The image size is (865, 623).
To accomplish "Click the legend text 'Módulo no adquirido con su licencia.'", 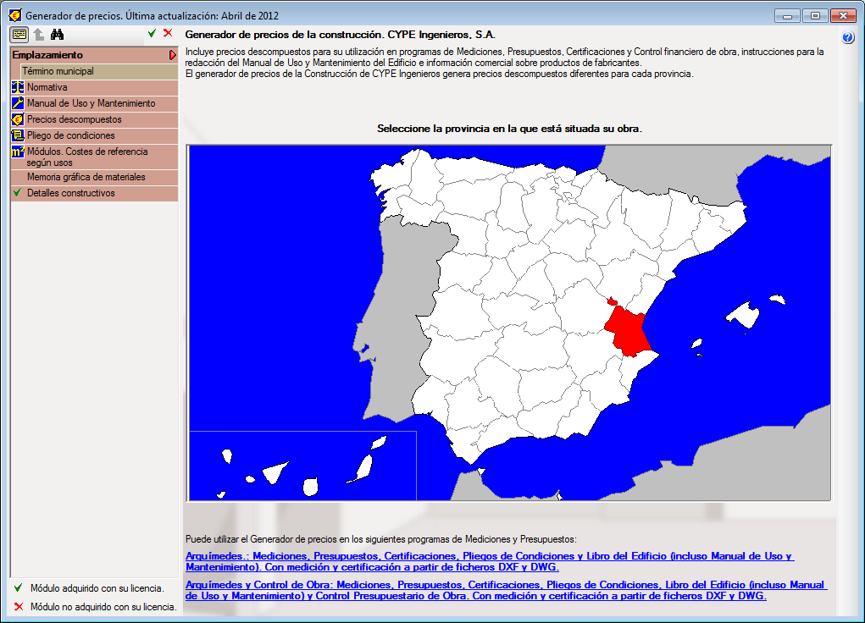I will (103, 607).
